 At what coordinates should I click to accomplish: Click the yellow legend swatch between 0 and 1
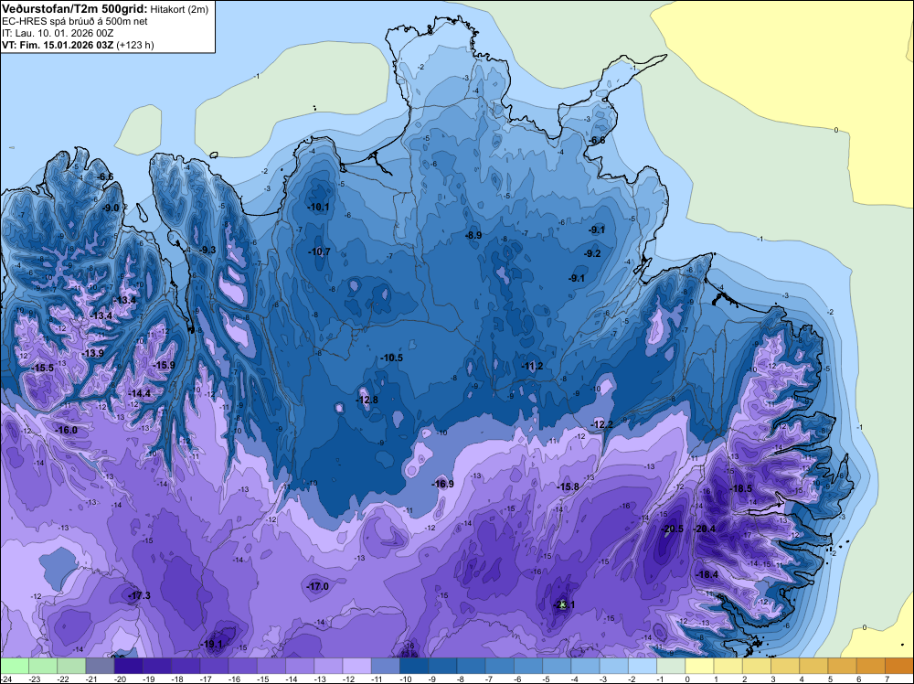tap(699, 666)
